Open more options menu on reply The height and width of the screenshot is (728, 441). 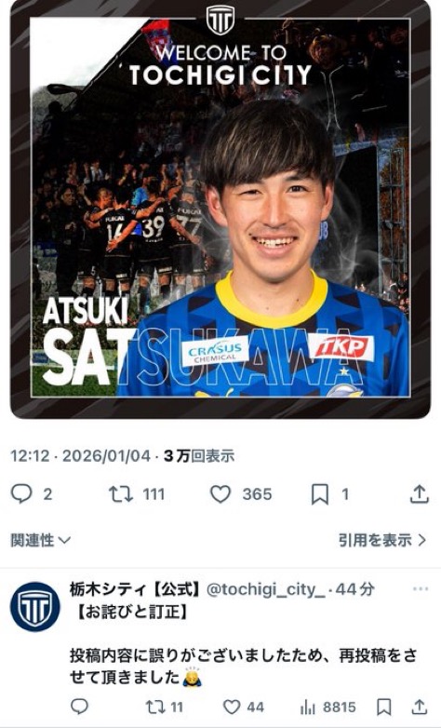click(x=421, y=589)
